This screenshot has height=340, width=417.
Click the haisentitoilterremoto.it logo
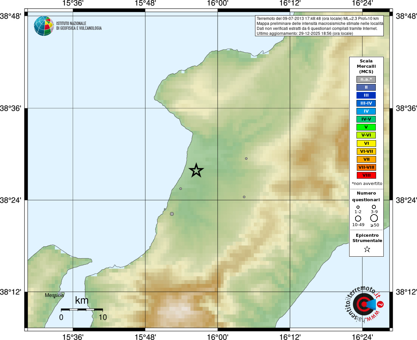(364, 304)
